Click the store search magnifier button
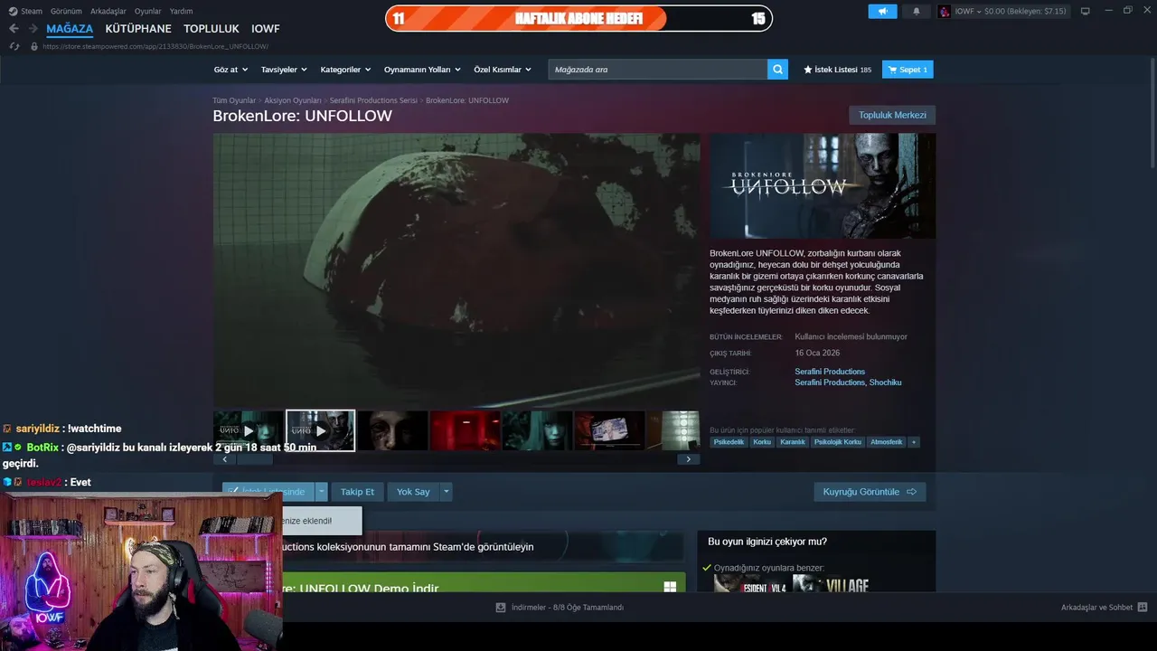 coord(777,70)
